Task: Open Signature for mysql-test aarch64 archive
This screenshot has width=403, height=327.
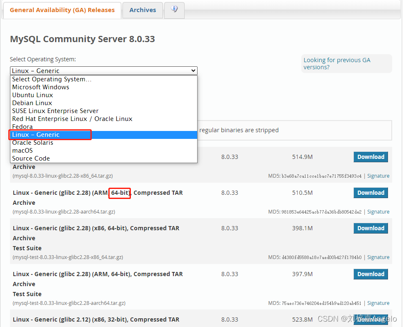Action: click(378, 303)
